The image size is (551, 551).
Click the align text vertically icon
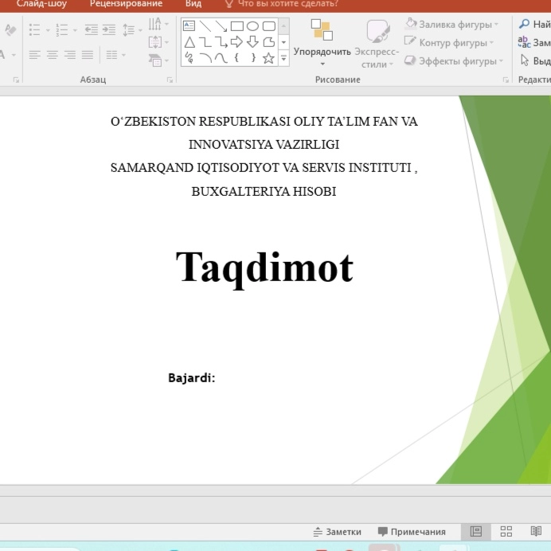click(x=158, y=42)
